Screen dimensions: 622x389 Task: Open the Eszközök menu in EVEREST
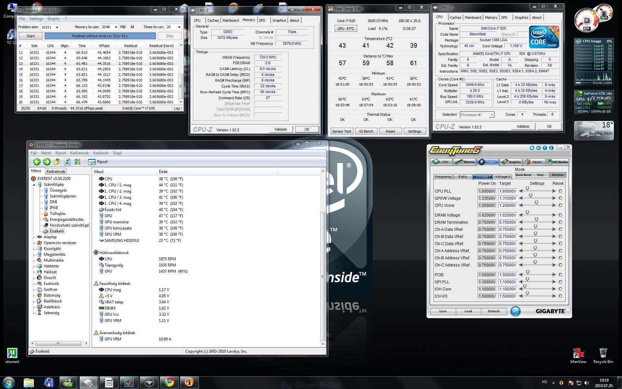[x=101, y=153]
